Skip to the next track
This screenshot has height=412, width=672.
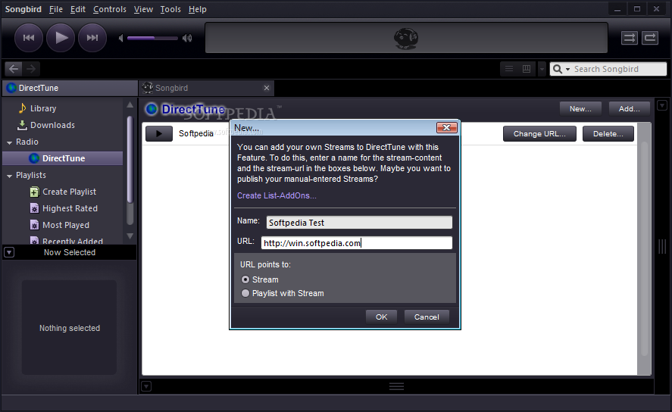click(92, 38)
